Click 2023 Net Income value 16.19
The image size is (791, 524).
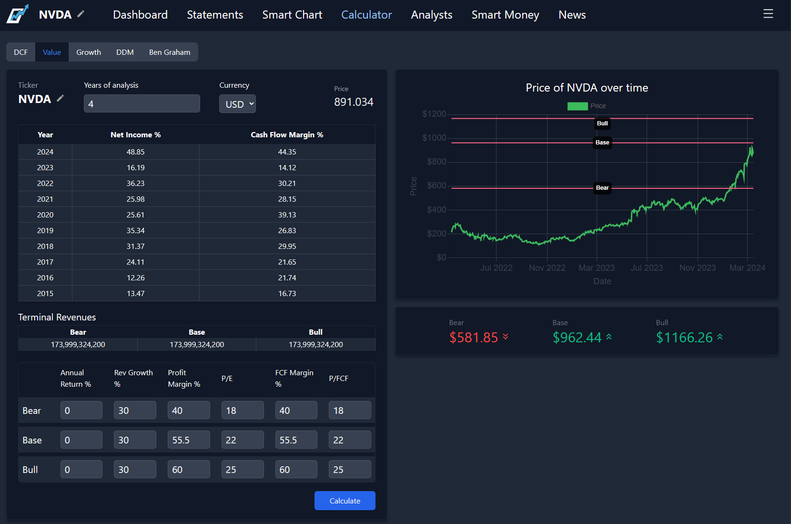[x=135, y=167]
